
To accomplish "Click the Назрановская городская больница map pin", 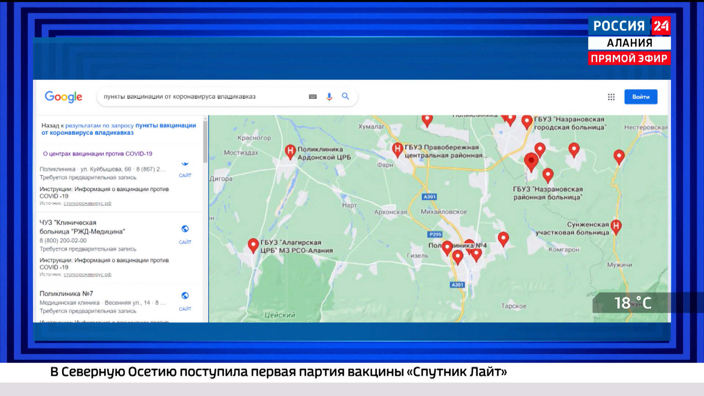I will click(x=527, y=122).
